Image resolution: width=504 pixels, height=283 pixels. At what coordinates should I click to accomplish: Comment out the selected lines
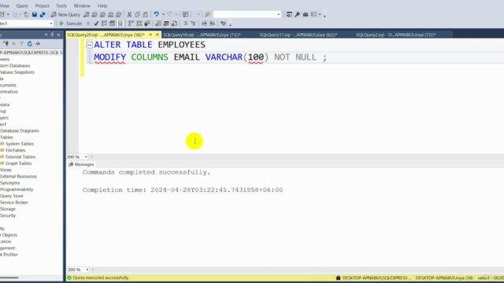pyautogui.click(x=185, y=24)
